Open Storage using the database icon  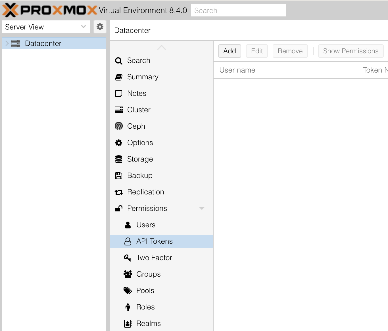point(119,159)
